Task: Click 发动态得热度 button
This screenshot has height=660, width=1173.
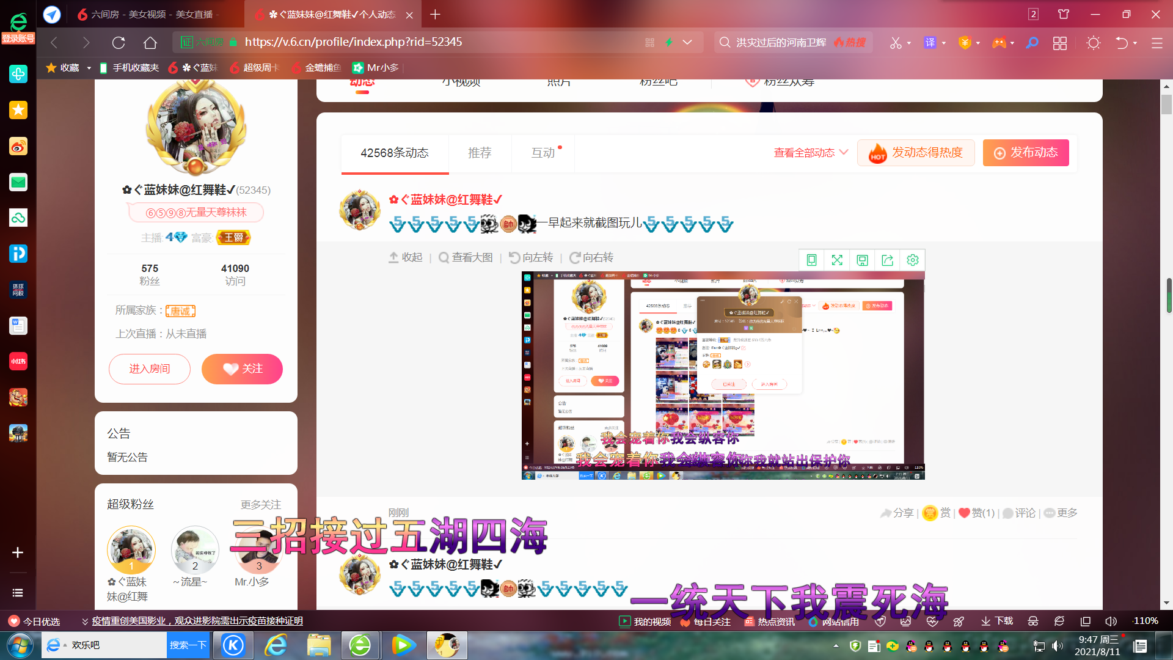Action: coord(916,153)
